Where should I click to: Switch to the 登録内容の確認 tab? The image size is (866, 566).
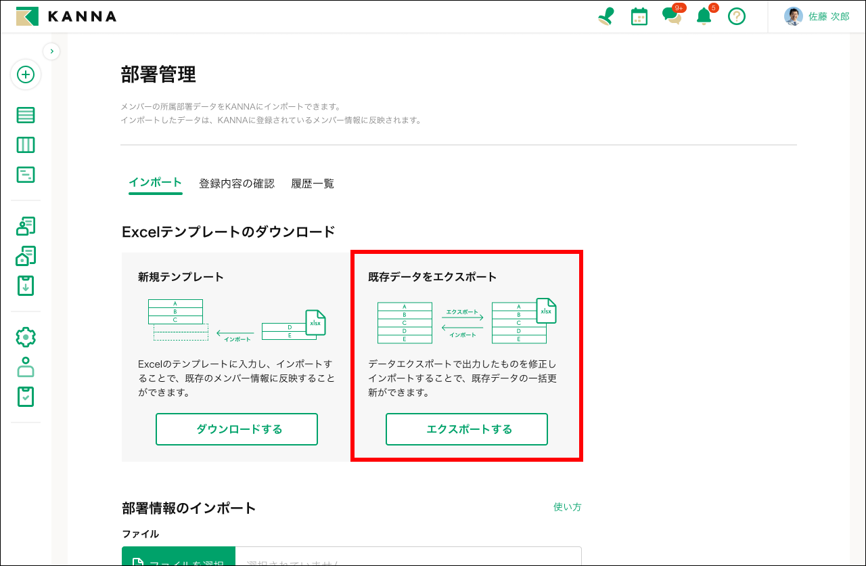[238, 183]
